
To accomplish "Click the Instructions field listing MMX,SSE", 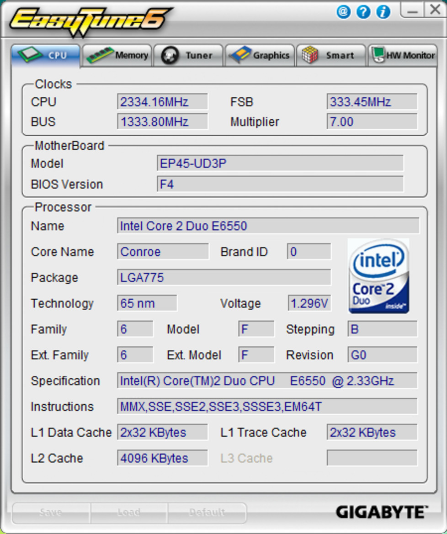I will 267,406.
